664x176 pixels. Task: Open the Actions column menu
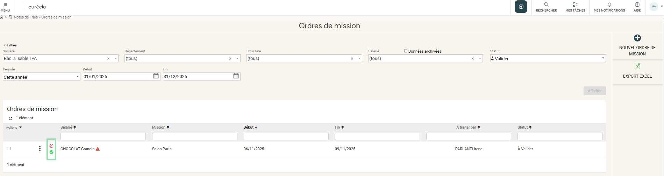coord(14,128)
